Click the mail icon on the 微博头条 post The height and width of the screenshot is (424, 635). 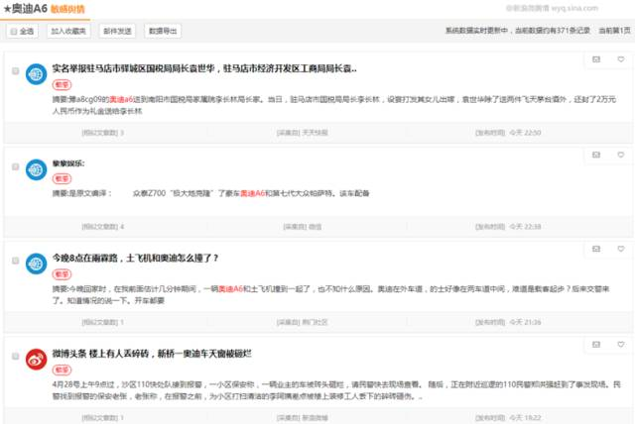[x=596, y=345]
